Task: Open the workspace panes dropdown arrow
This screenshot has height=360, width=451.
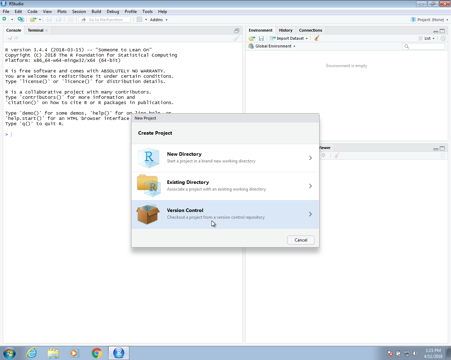Action: tap(146, 20)
